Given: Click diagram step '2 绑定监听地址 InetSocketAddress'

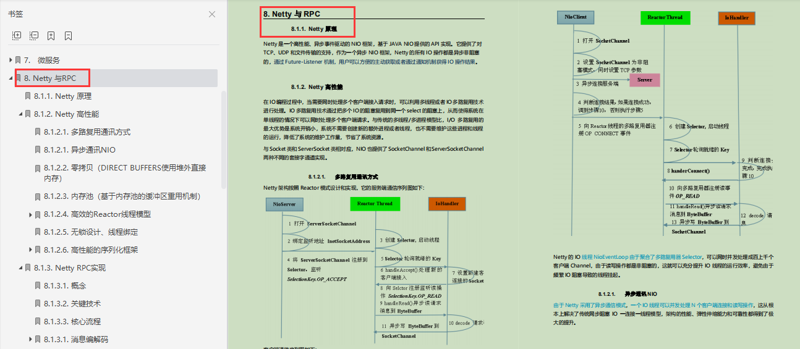Looking at the screenshot, I should [x=329, y=242].
